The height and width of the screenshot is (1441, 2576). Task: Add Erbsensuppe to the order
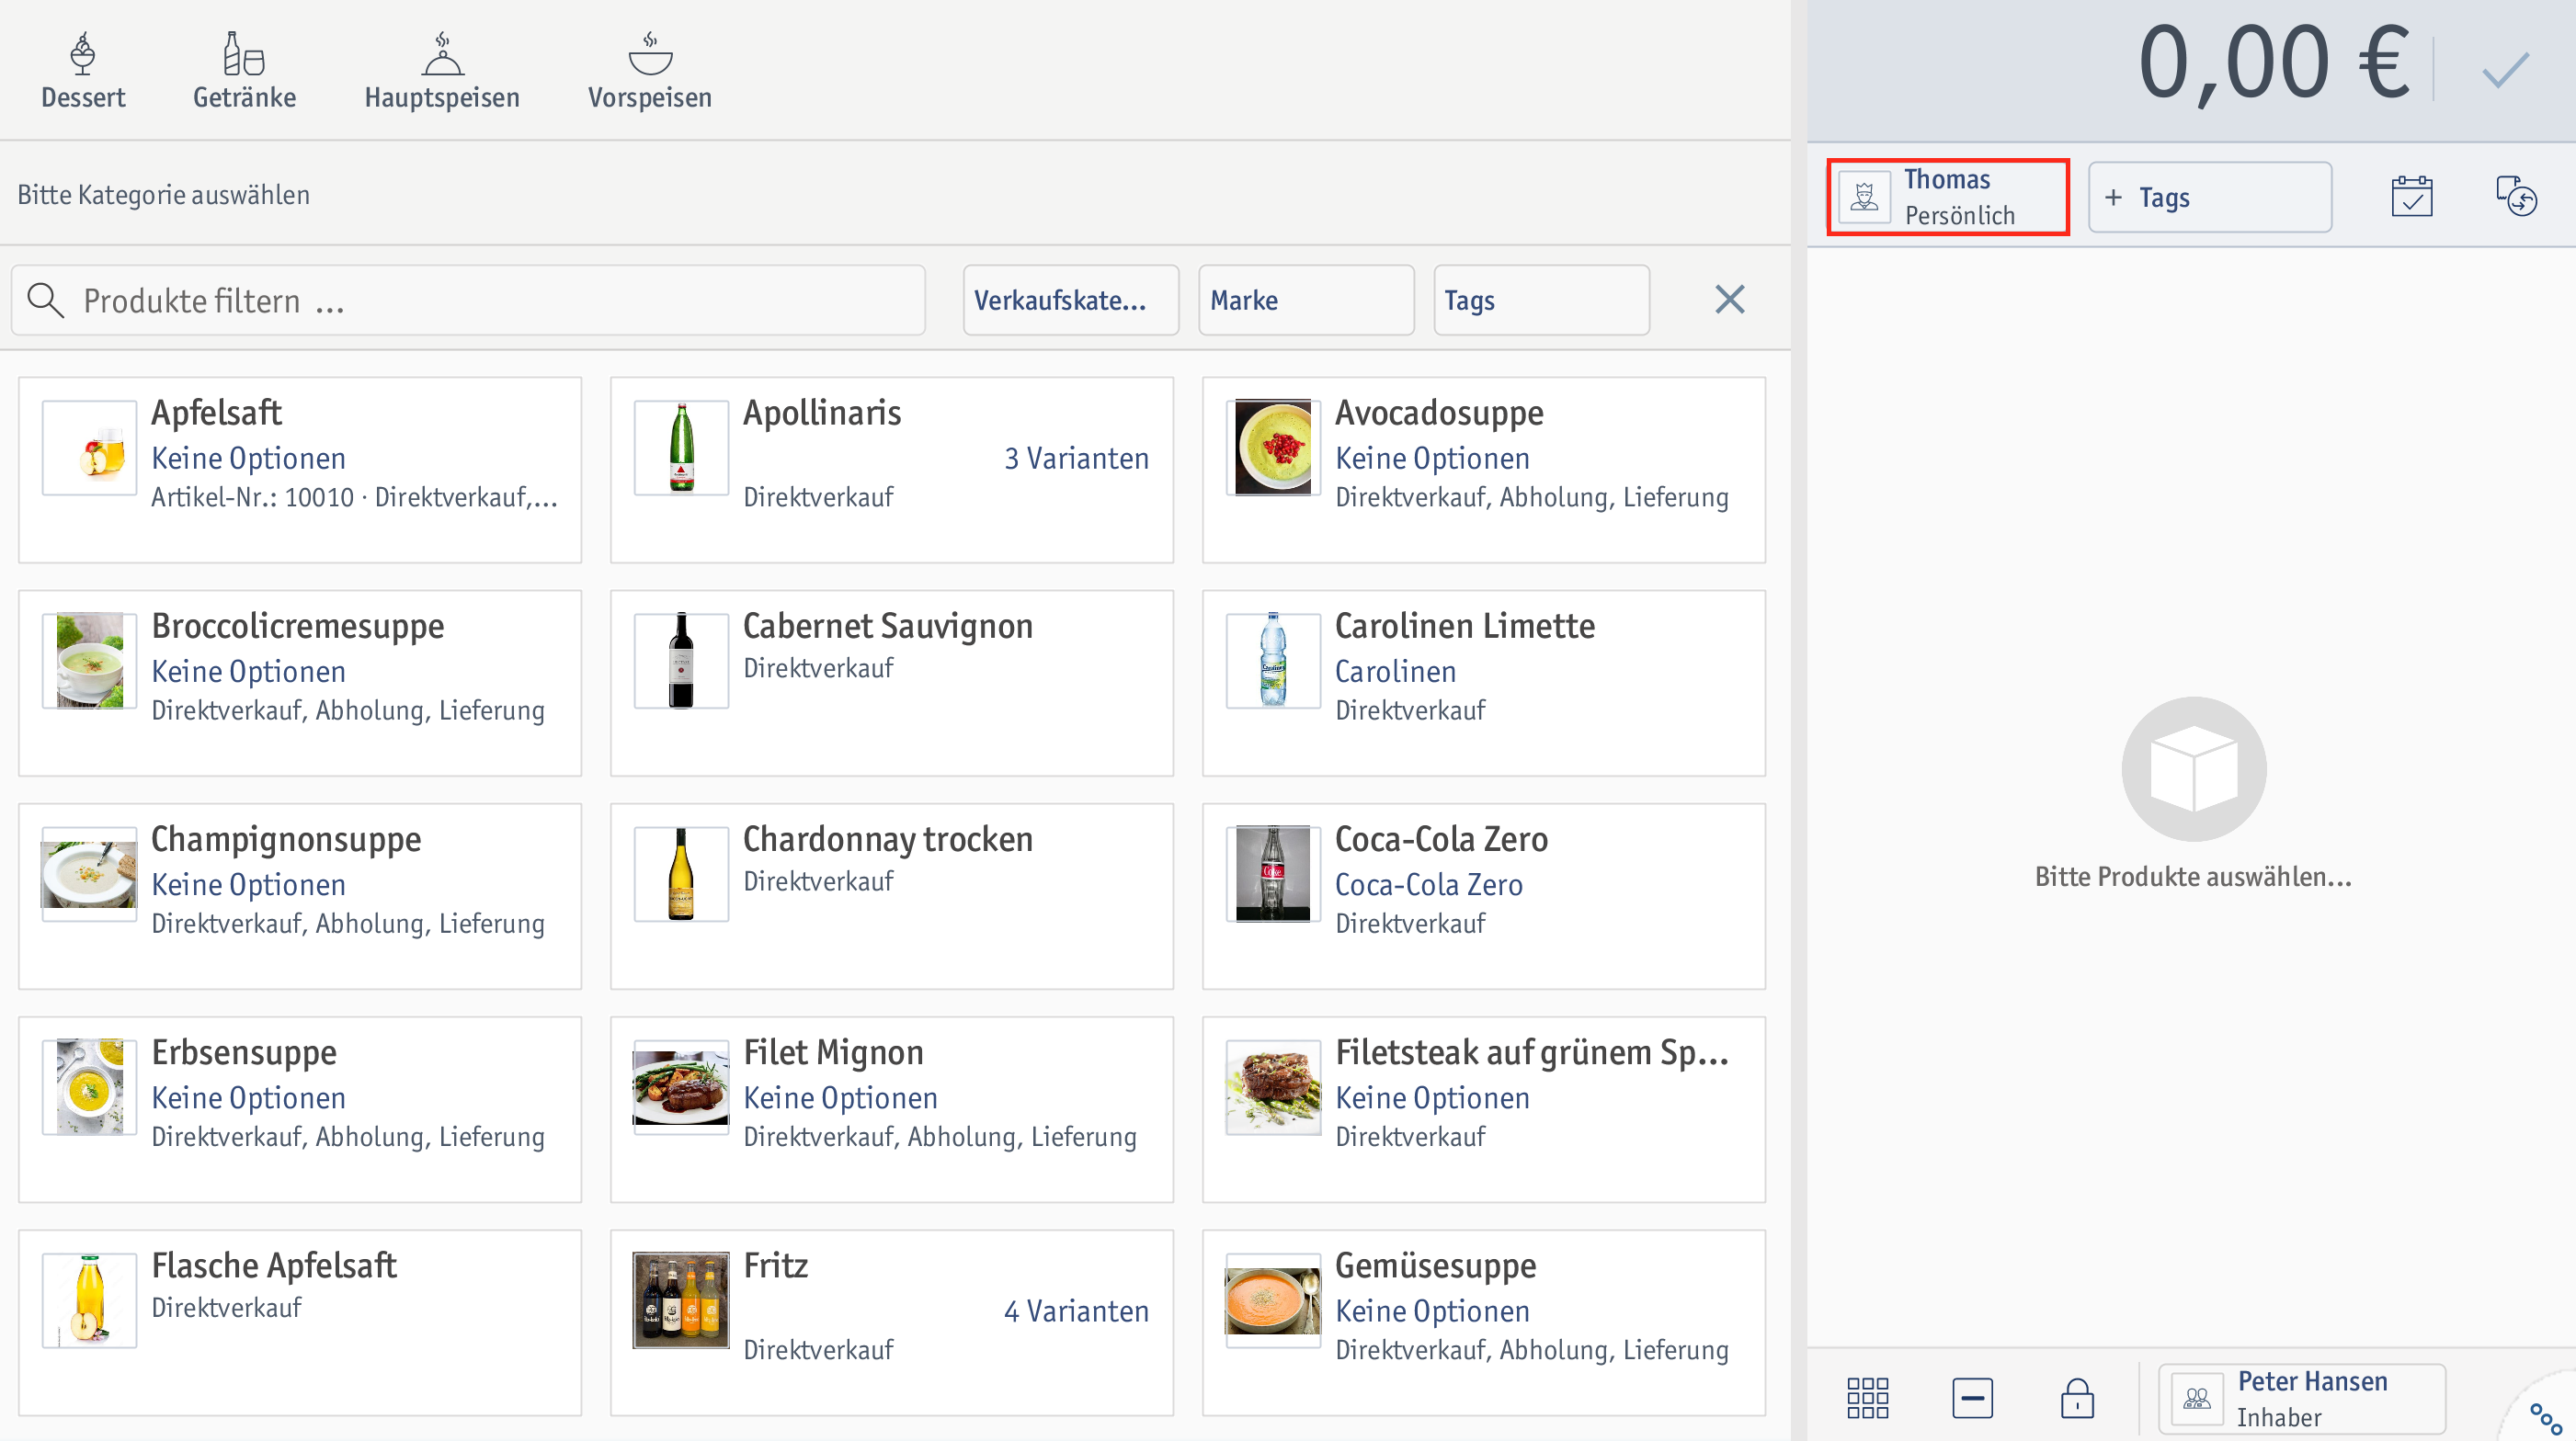[300, 1109]
